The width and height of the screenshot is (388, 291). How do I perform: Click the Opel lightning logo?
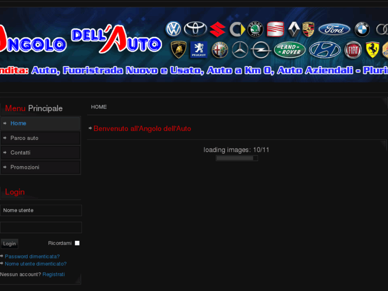[x=260, y=50]
